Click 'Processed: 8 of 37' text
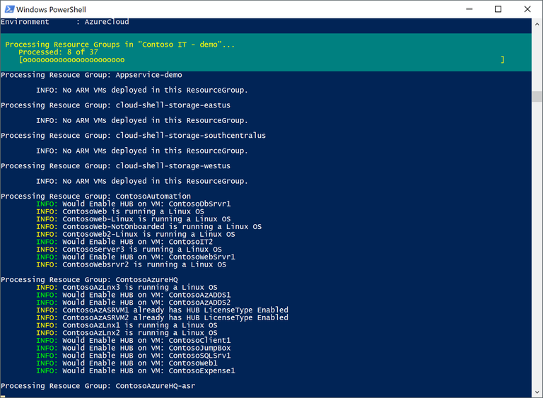The image size is (543, 398). click(x=58, y=52)
